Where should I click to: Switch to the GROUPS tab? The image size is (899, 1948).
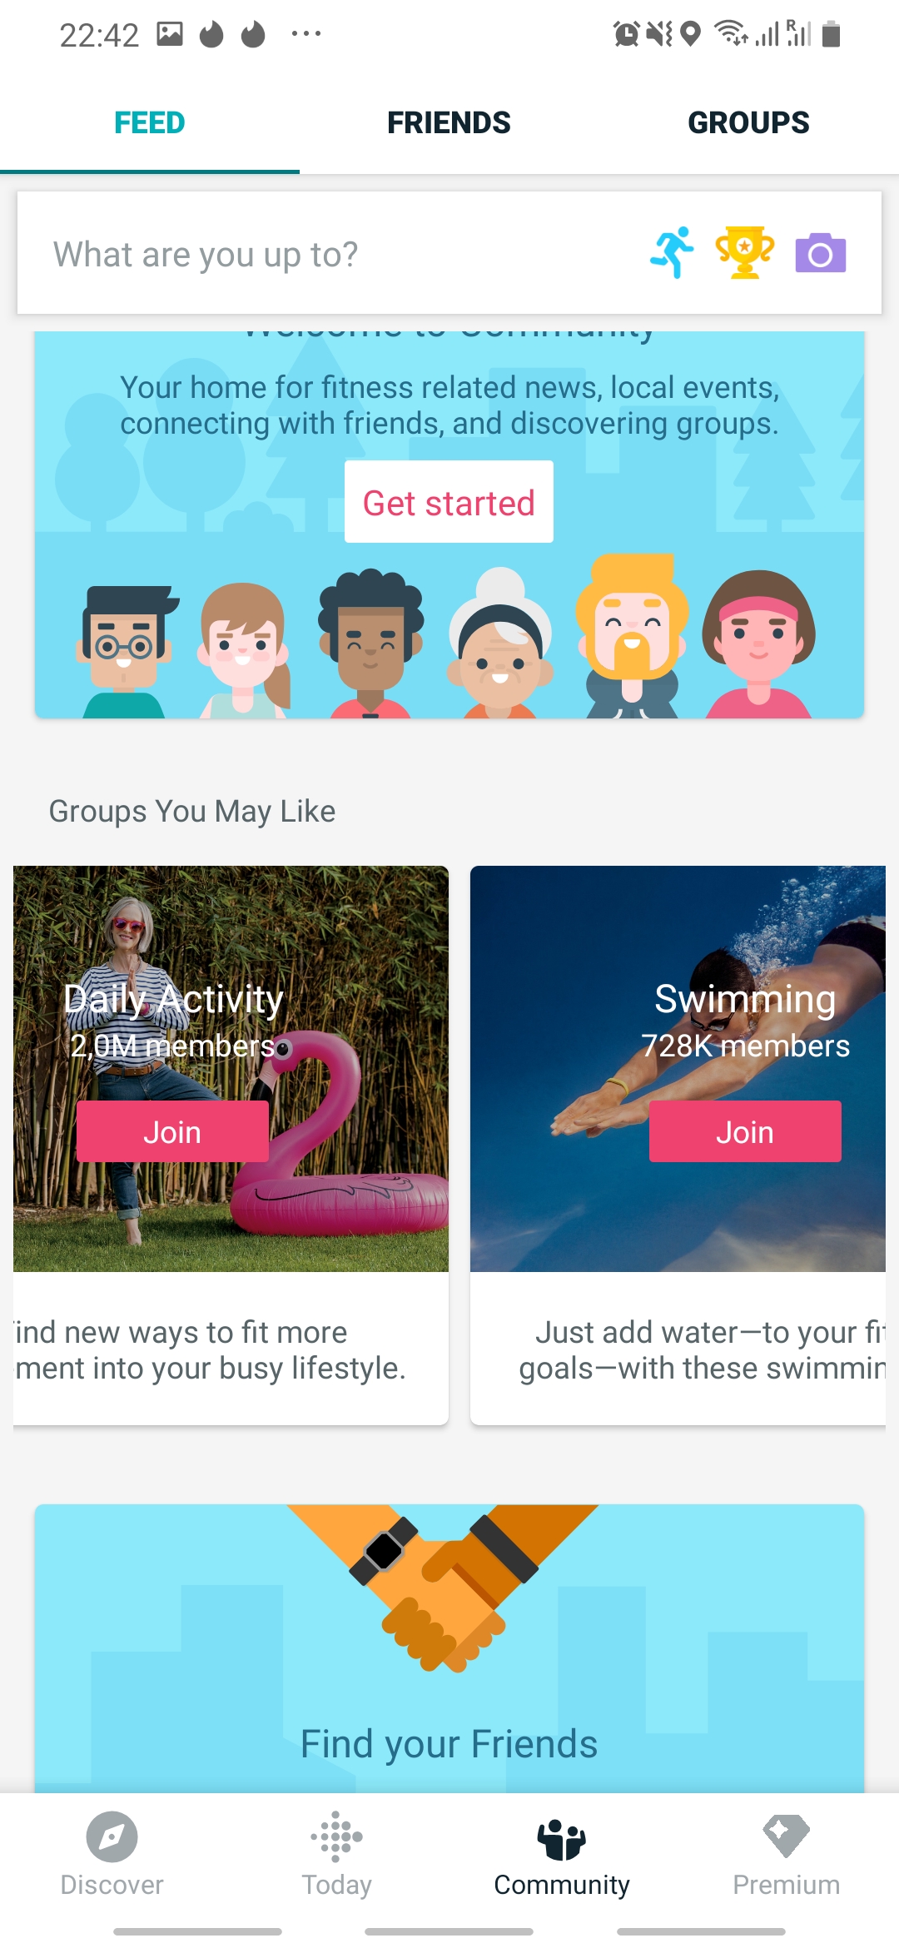click(x=748, y=122)
